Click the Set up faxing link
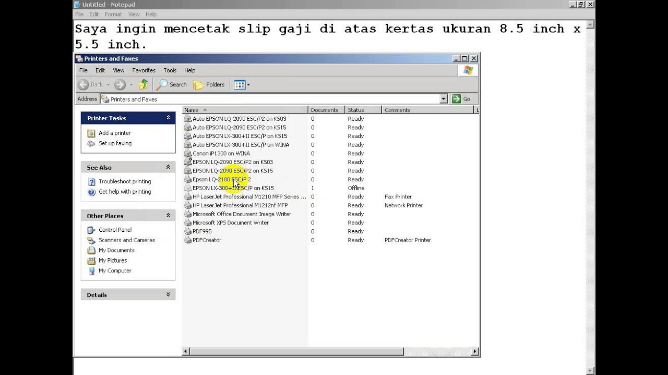The image size is (668, 375). pyautogui.click(x=115, y=143)
